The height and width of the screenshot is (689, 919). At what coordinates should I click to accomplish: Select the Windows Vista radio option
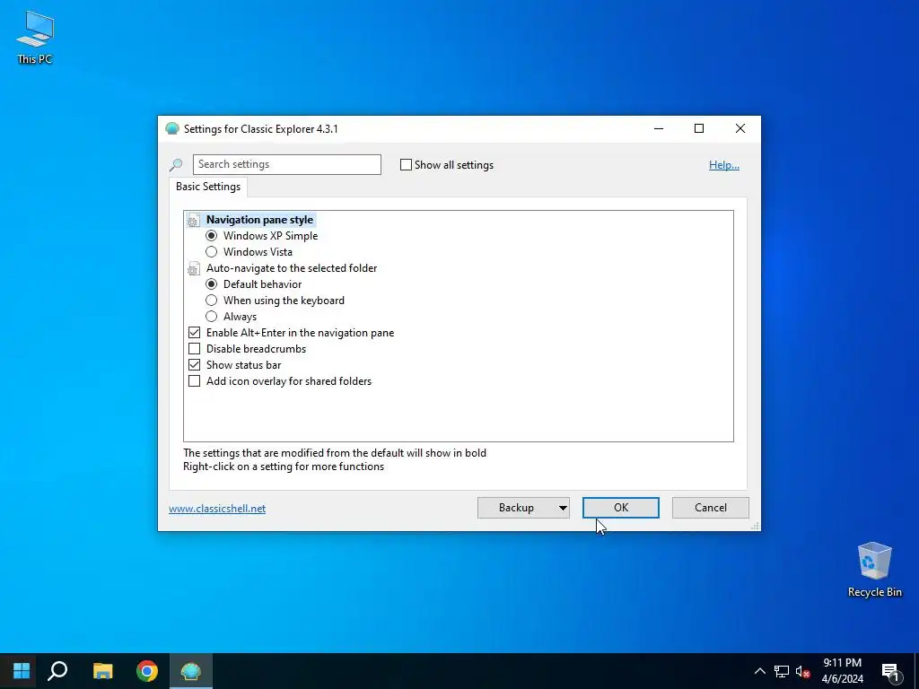(x=212, y=252)
